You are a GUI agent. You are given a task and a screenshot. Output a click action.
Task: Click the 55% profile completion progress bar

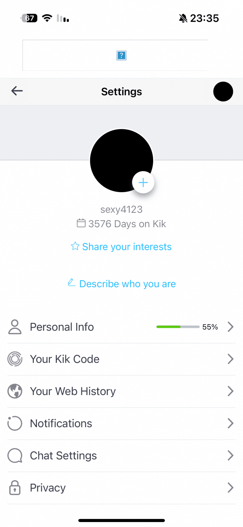click(x=178, y=327)
